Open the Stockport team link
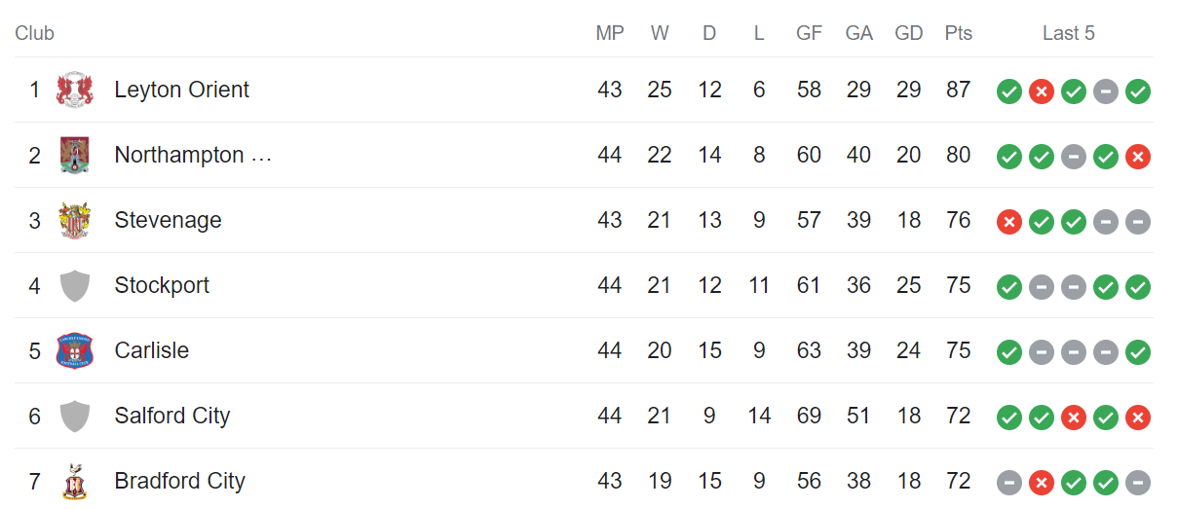1178x509 pixels. pos(162,285)
